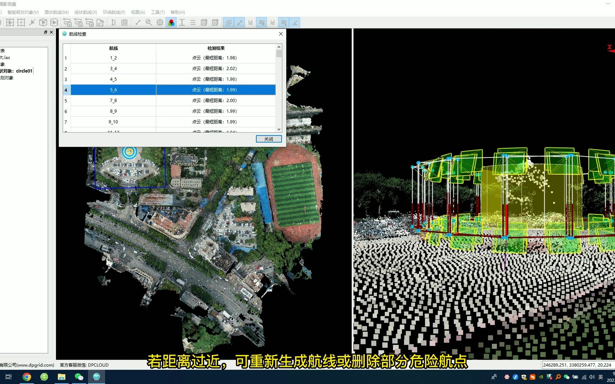The width and height of the screenshot is (615, 384).
Task: Click the result with shortest distance 2.02
Action: [x=216, y=69]
